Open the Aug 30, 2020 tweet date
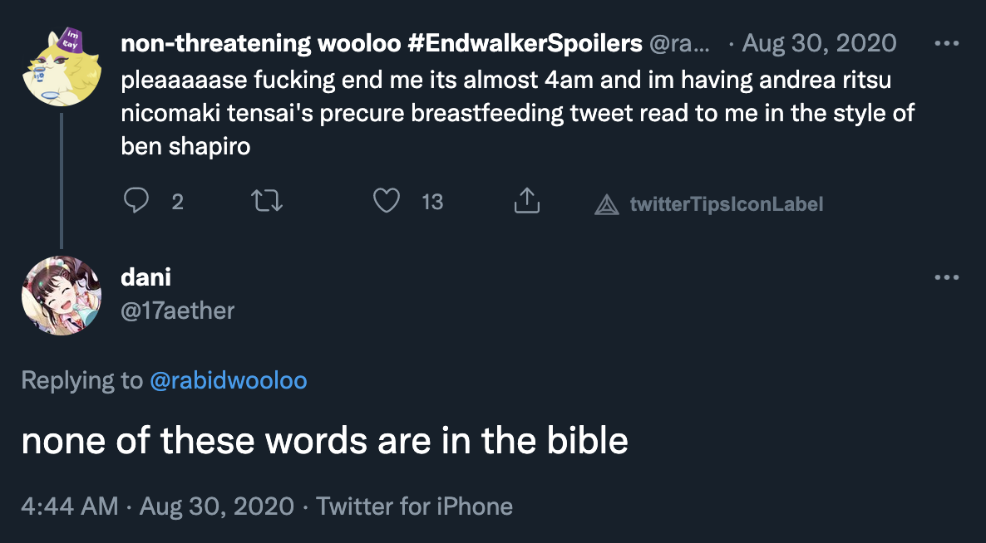This screenshot has width=986, height=543. (819, 43)
